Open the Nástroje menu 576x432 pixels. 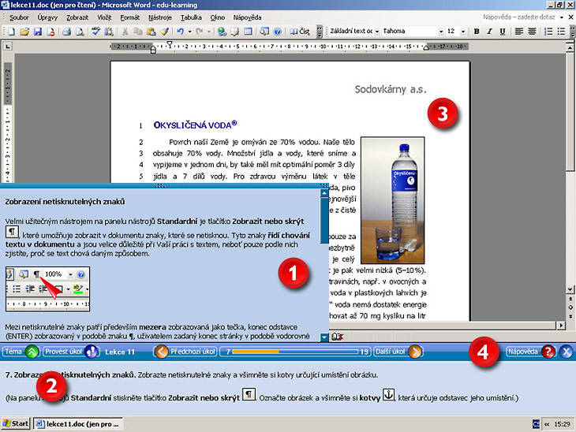click(x=160, y=17)
